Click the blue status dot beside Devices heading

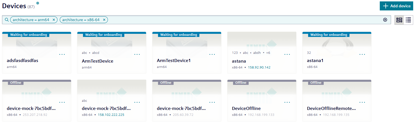coord(38,3)
